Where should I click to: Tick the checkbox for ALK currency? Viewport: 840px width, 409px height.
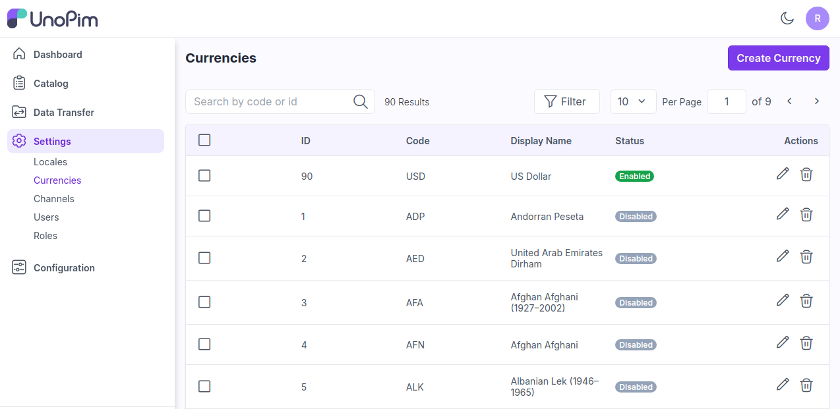tap(204, 387)
